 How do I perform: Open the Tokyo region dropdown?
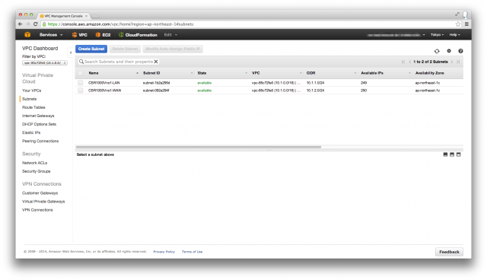point(437,35)
